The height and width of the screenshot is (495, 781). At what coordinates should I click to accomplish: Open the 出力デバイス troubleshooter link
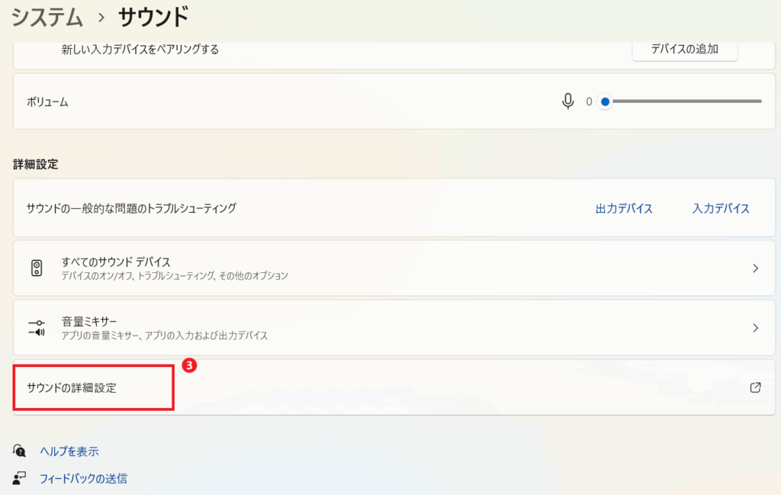click(624, 208)
